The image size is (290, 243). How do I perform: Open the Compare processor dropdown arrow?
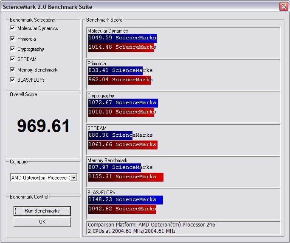(73, 178)
